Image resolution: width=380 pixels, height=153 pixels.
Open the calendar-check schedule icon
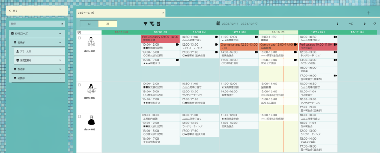[158, 24]
